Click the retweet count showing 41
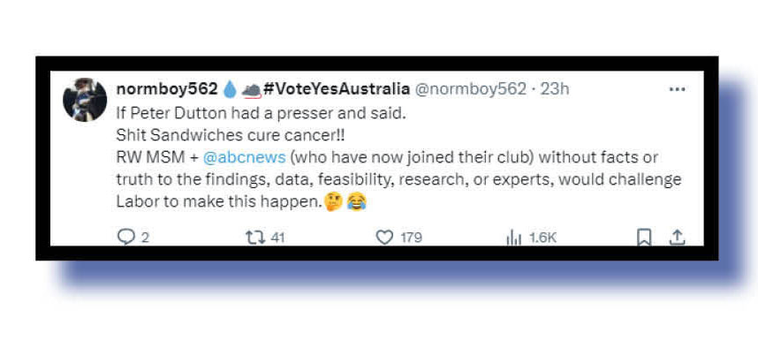This screenshot has height=355, width=758. pos(277,238)
